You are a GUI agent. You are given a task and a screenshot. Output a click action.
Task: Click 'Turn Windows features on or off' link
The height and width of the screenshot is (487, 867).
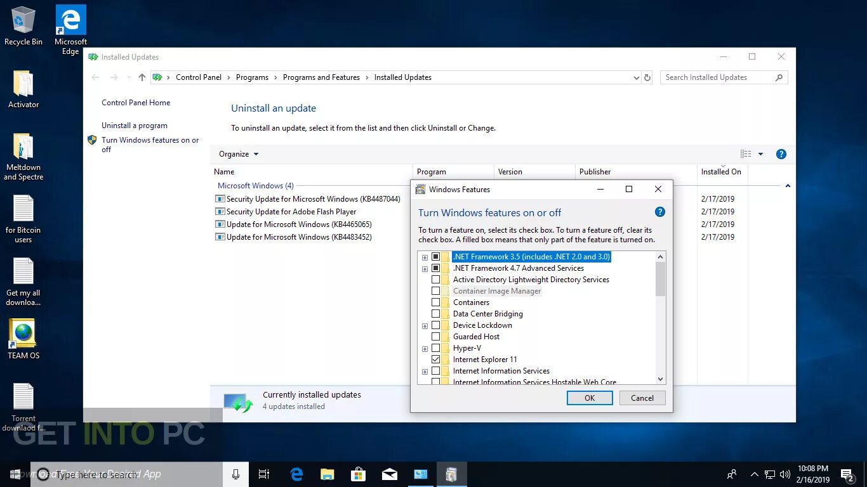[x=150, y=145]
